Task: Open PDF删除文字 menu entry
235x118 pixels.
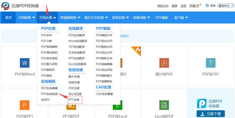Action: (104, 58)
